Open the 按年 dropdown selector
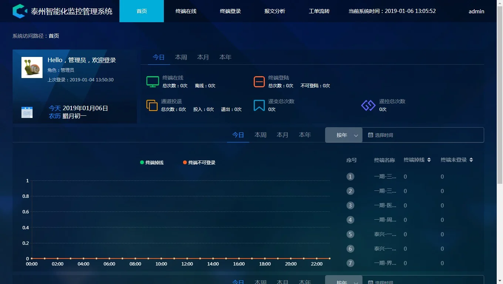503x284 pixels. (x=344, y=135)
